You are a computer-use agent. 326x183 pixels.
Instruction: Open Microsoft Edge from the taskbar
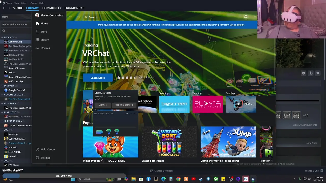[164, 179]
